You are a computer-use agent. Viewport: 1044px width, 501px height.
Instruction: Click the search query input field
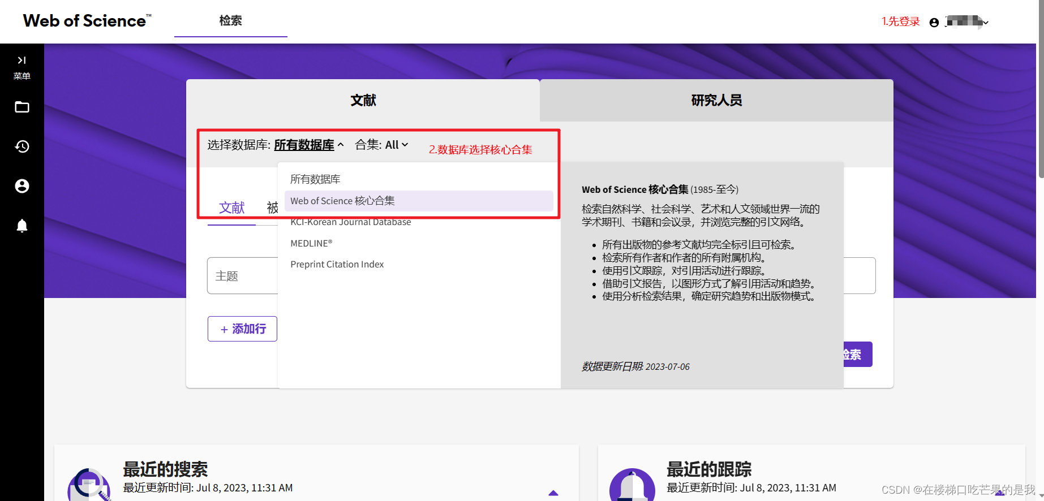coord(860,276)
